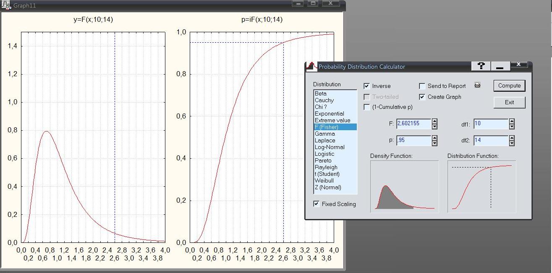Image resolution: width=552 pixels, height=273 pixels.
Task: Enable the Send to Report option
Action: point(422,86)
